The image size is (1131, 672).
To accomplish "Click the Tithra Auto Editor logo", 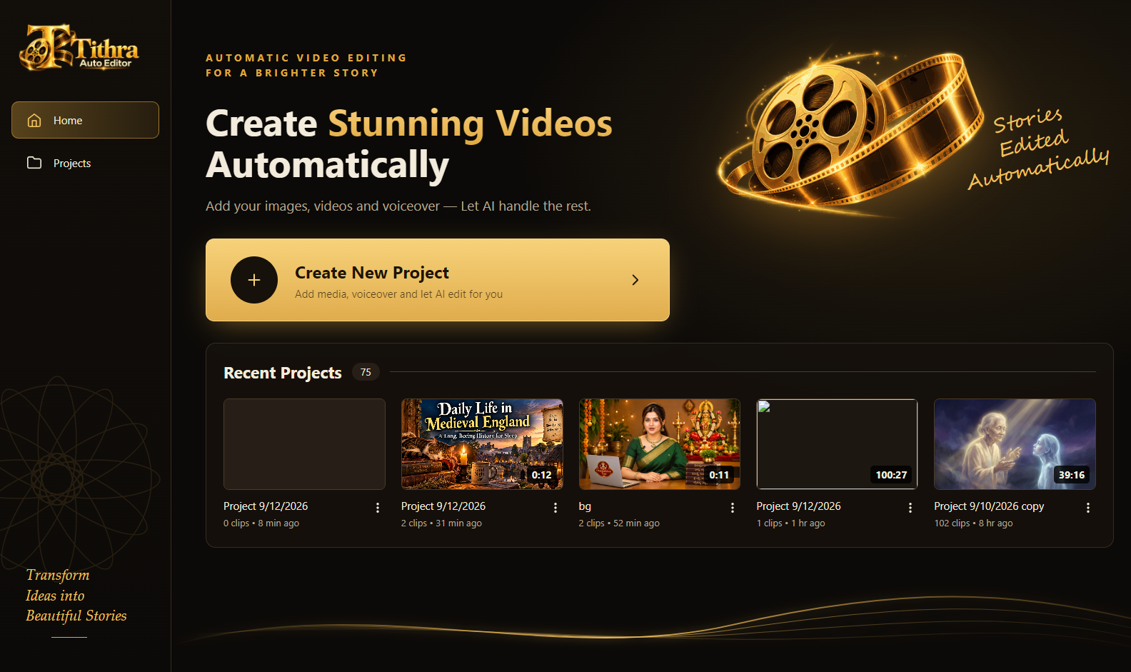I will coord(79,48).
